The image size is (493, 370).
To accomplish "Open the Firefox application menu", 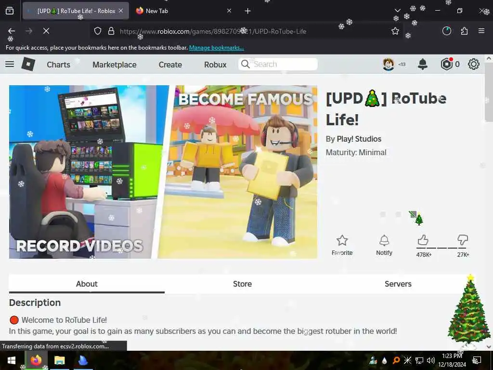I will [481, 31].
